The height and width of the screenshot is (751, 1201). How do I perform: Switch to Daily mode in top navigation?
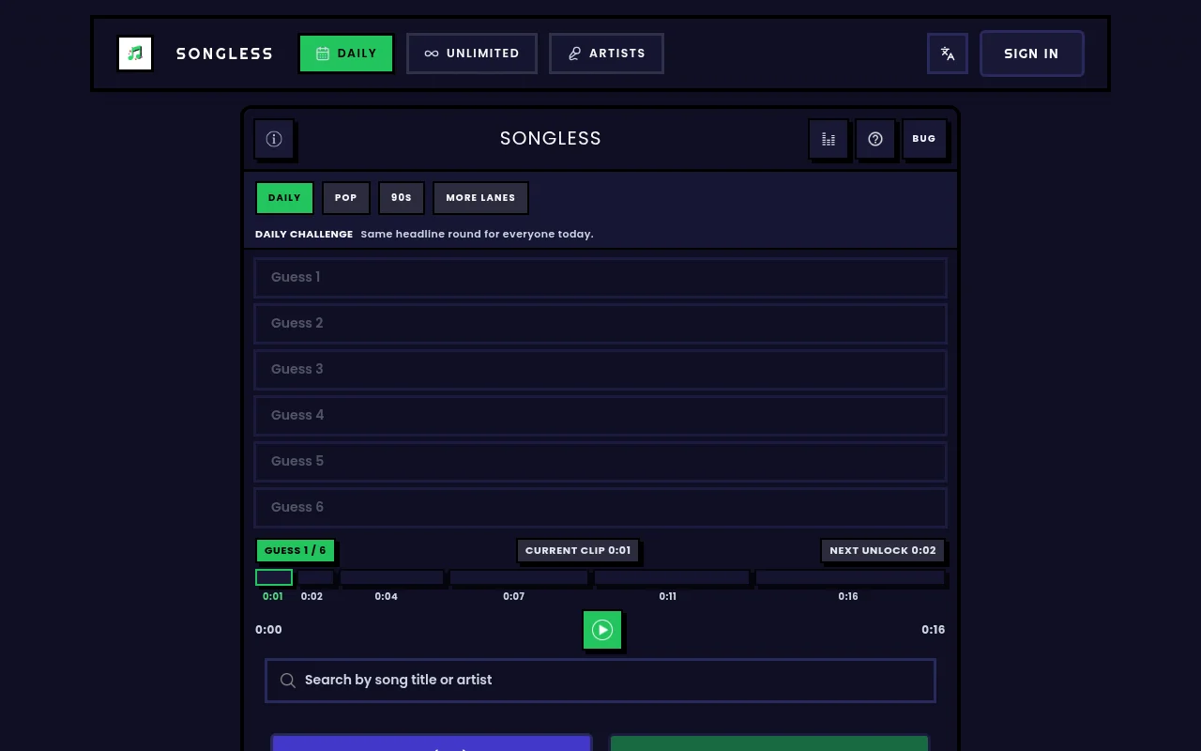point(346,54)
